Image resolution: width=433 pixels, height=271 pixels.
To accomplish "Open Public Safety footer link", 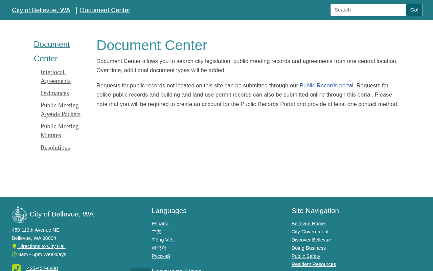I will (306, 256).
